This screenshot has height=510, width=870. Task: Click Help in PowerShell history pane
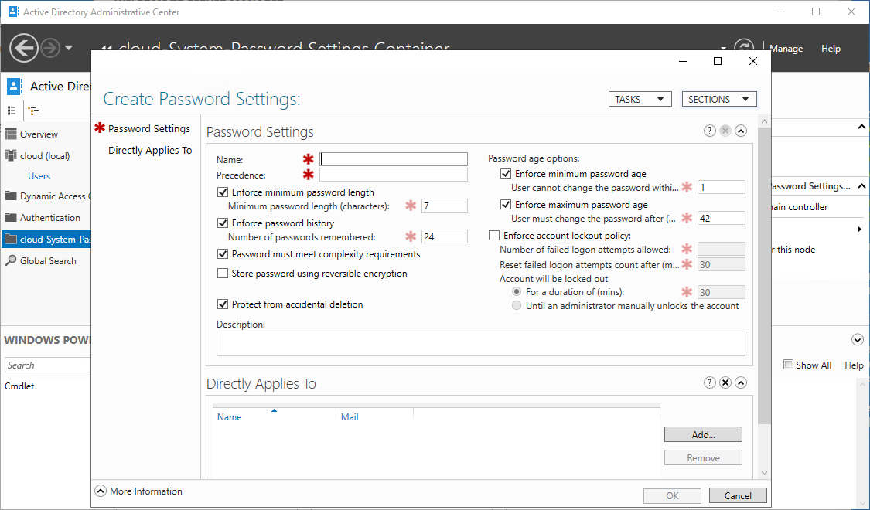854,365
